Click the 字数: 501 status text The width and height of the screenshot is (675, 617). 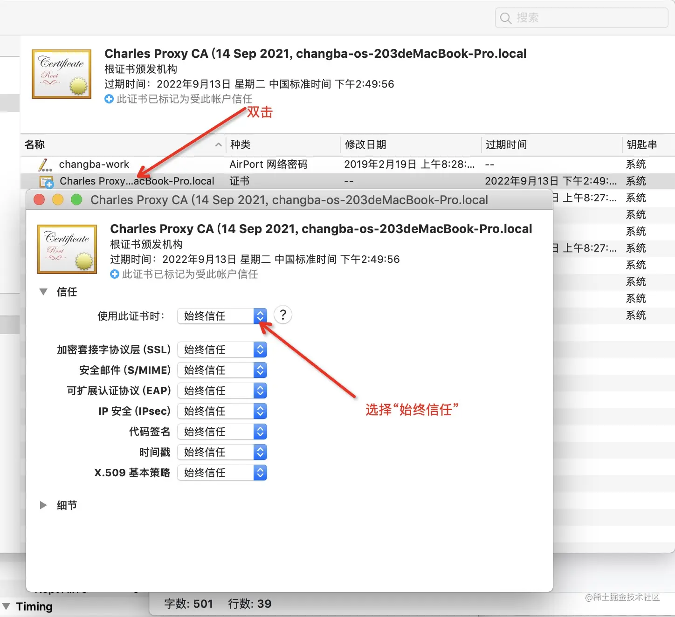click(x=188, y=604)
